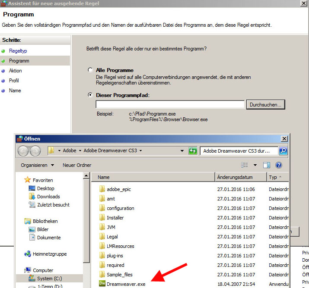This screenshot has height=288, width=309.
Task: Sort by the Änderungsdatum column header
Action: (x=241, y=177)
